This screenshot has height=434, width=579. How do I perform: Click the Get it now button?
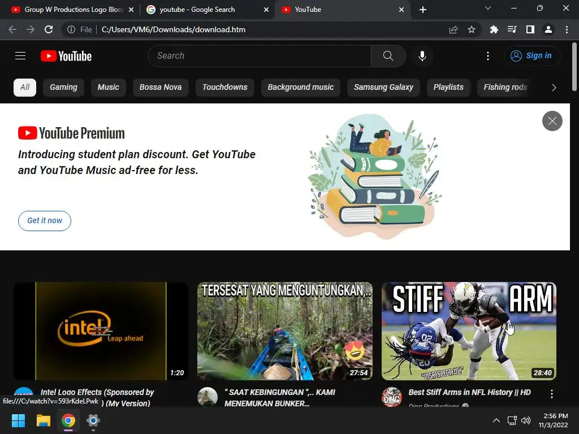point(45,221)
